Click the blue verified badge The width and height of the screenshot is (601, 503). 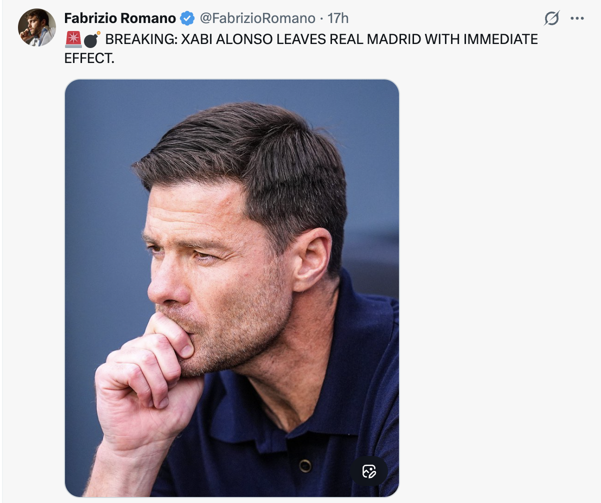187,18
